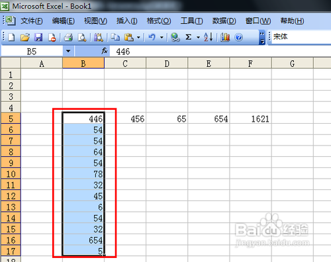Open the 工具(T) menu
Viewport: 331px width, 262px height.
pyautogui.click(x=191, y=21)
